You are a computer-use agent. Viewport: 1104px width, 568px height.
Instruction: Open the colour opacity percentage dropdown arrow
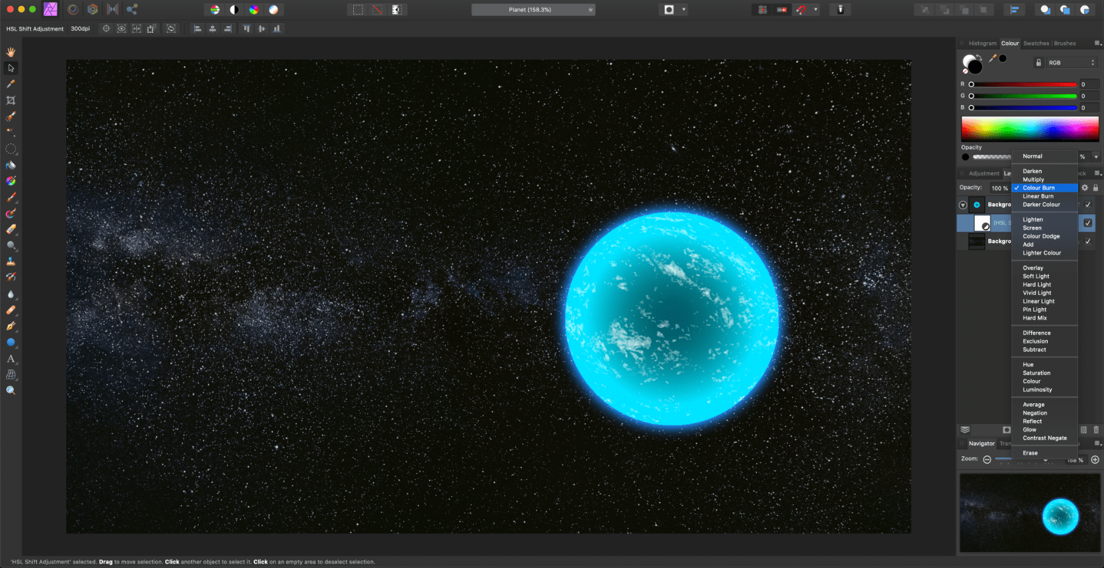click(x=1096, y=157)
